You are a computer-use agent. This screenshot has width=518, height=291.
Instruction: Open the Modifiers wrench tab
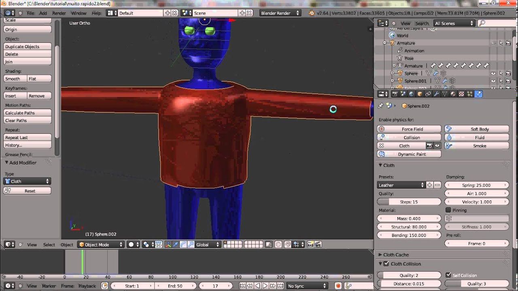pos(437,94)
